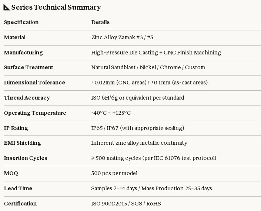Click the Series Technical Summary heading

pos(56,7)
